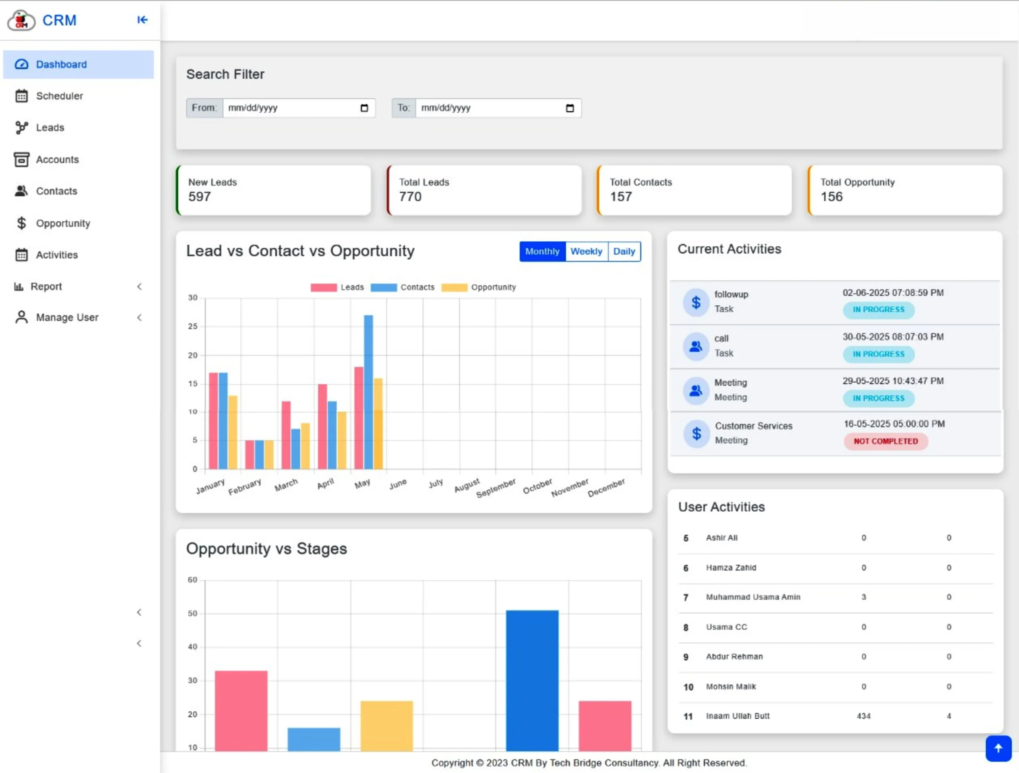
Task: Click scroll-to-top arrow button
Action: coord(998,748)
